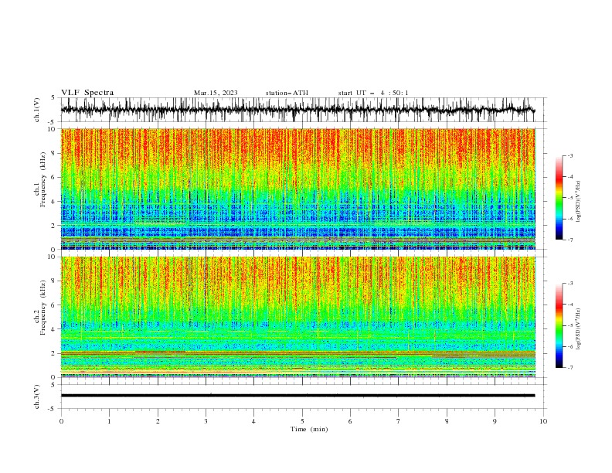The image size is (612, 473).
Task: Click the 'start UT = 4 :50: 1' text
Action: pyautogui.click(x=373, y=93)
